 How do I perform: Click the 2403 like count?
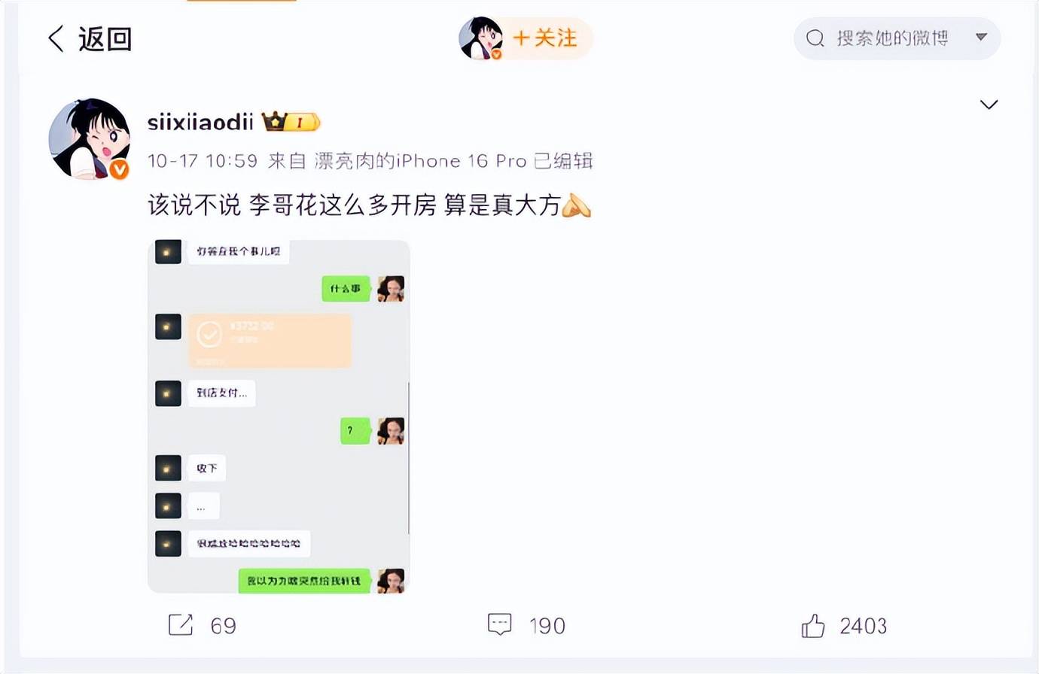pos(863,626)
